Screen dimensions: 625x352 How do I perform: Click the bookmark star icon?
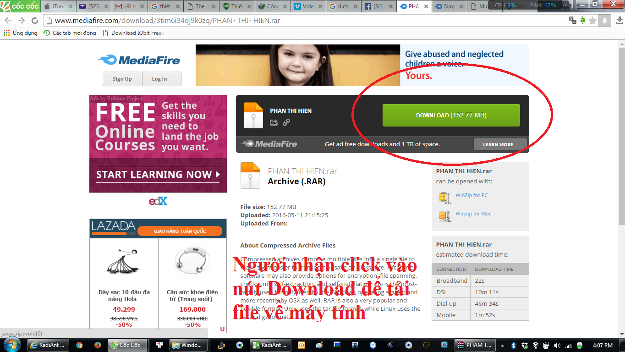point(593,21)
